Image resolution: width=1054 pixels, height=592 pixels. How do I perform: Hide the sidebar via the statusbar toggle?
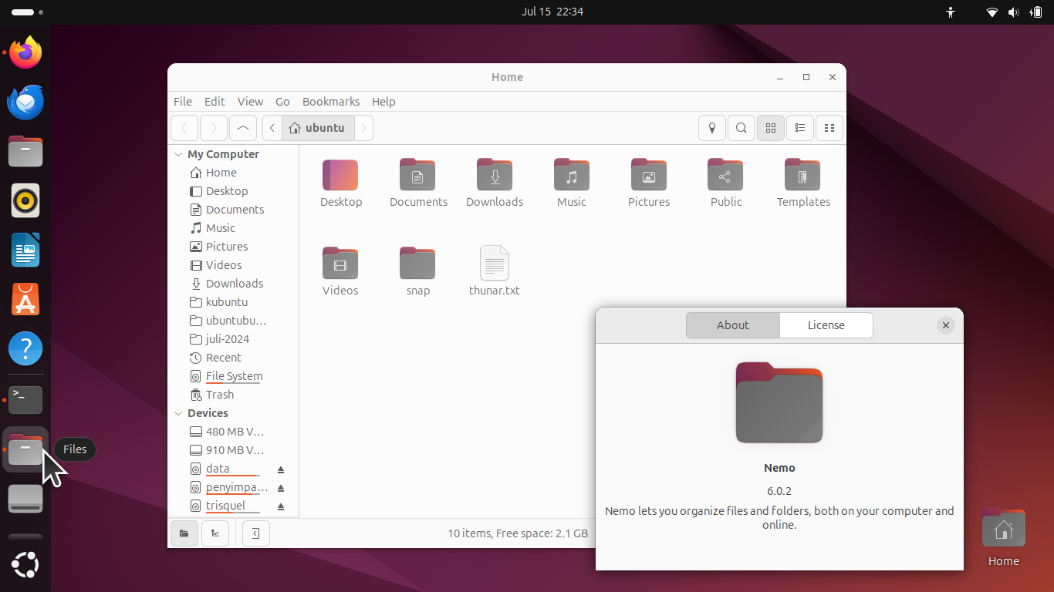click(x=255, y=533)
